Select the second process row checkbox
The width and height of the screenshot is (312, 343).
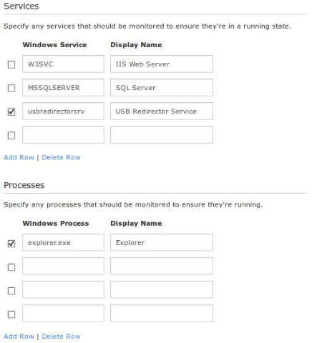[11, 267]
